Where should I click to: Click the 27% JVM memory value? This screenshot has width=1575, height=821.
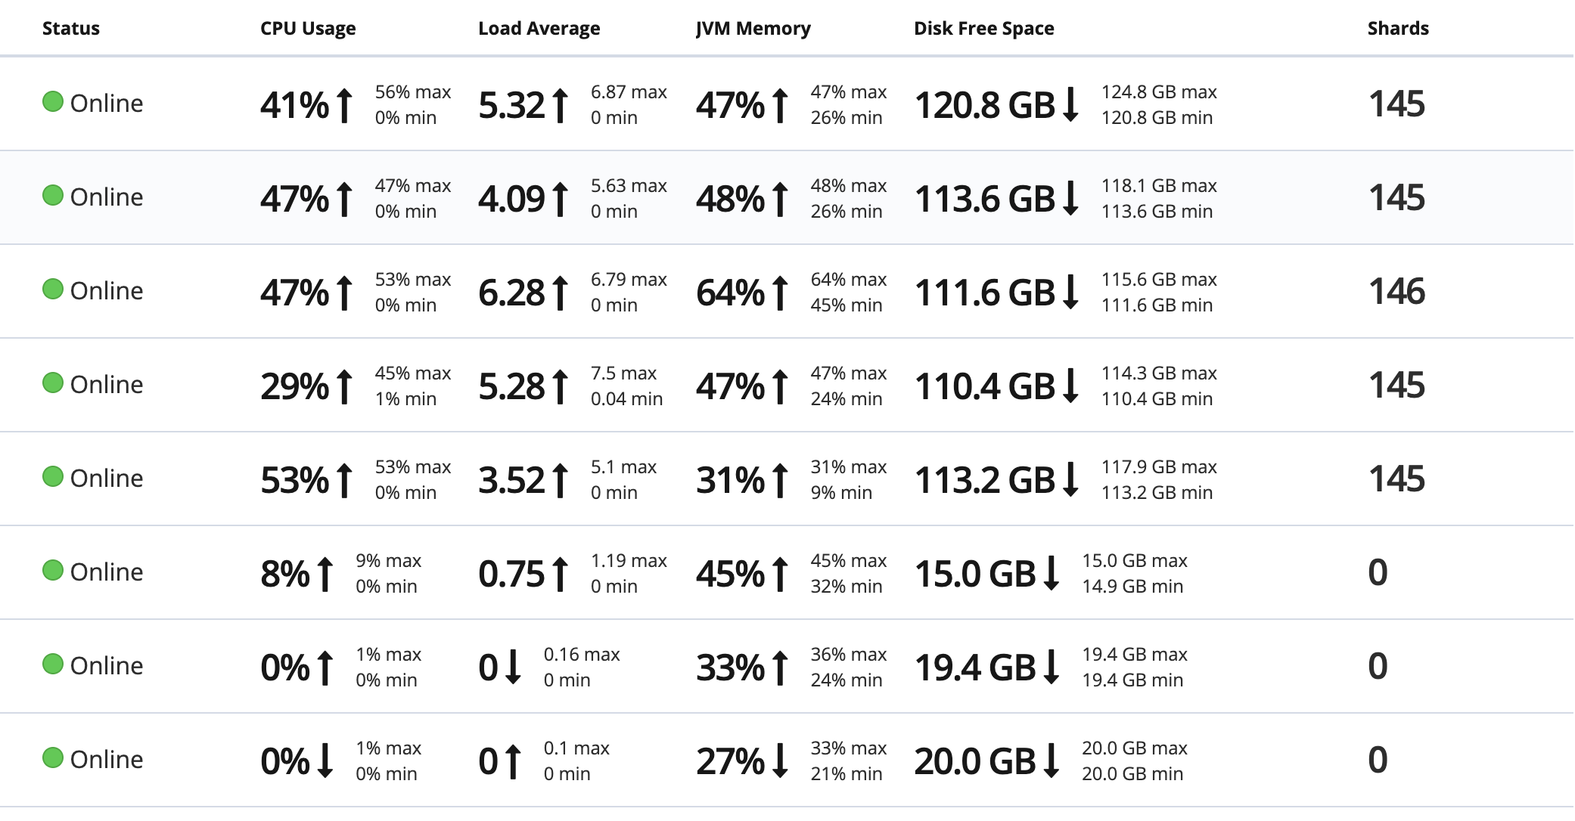click(731, 761)
